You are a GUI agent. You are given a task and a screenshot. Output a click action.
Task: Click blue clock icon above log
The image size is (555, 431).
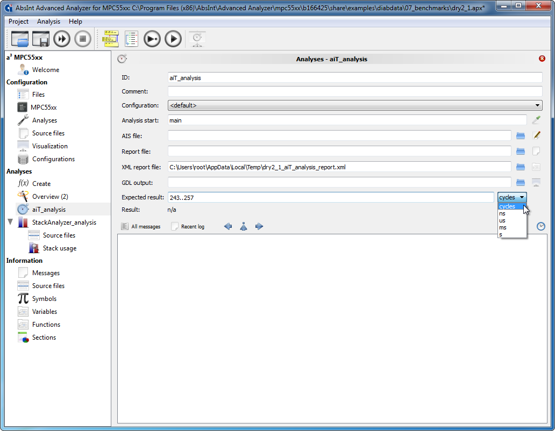pyautogui.click(x=541, y=226)
